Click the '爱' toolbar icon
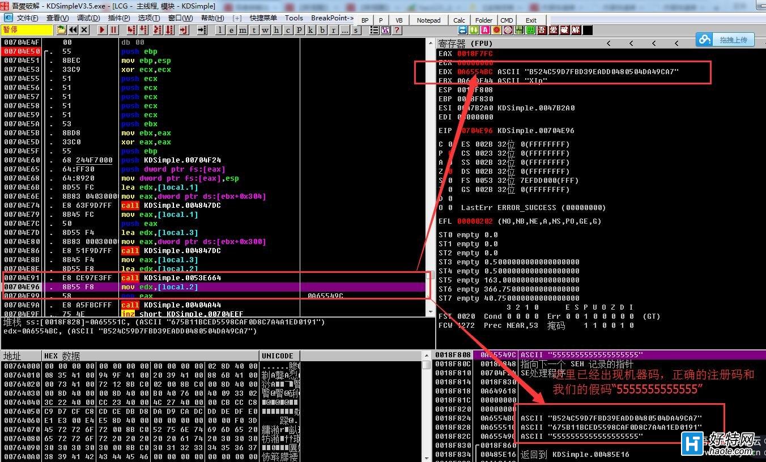 coord(554,30)
